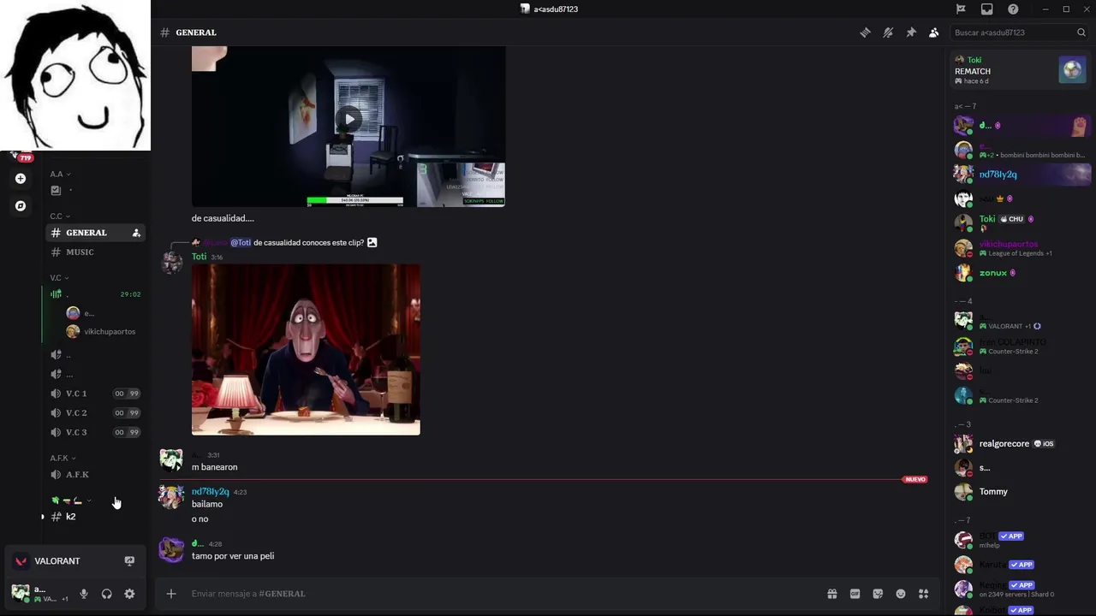Image resolution: width=1096 pixels, height=616 pixels.
Task: Select the MUSIC text channel
Action: [x=95, y=252]
